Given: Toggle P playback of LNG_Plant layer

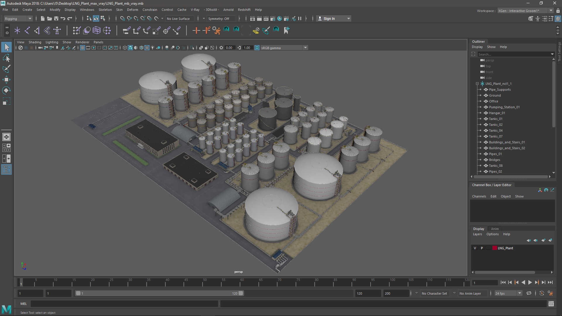Looking at the screenshot, I should coord(482,248).
